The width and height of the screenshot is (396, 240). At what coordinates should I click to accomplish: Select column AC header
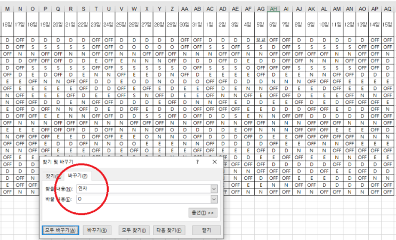(x=210, y=9)
